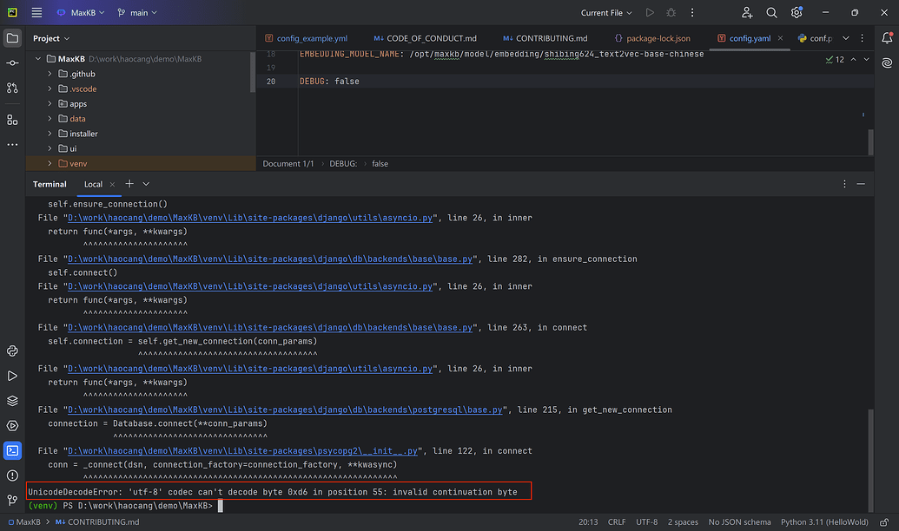Click the Debug bug icon
This screenshot has height=531, width=899.
click(671, 13)
